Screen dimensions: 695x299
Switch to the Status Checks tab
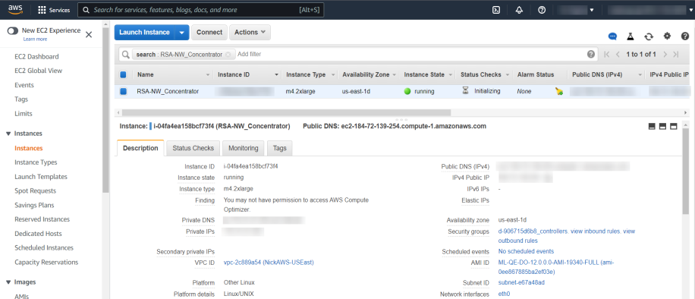point(193,148)
